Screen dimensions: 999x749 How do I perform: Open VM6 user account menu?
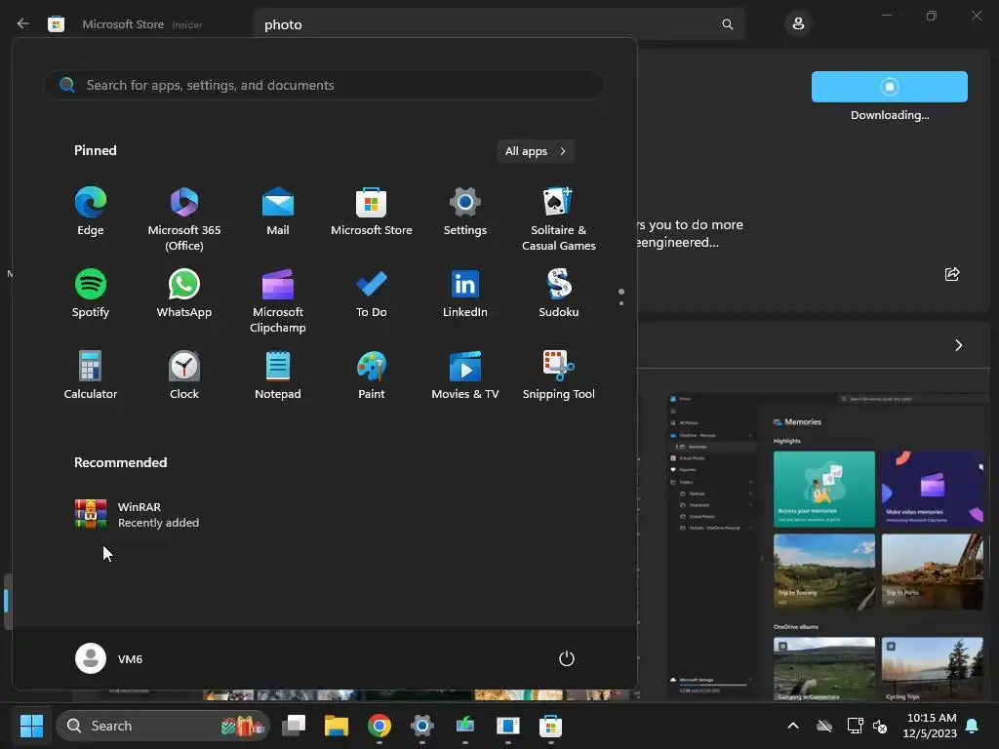pos(109,658)
